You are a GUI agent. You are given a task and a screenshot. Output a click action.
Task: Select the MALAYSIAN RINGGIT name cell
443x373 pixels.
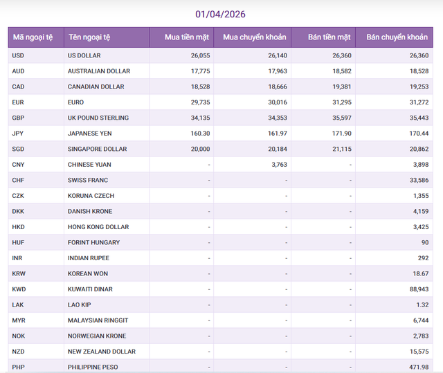98,320
